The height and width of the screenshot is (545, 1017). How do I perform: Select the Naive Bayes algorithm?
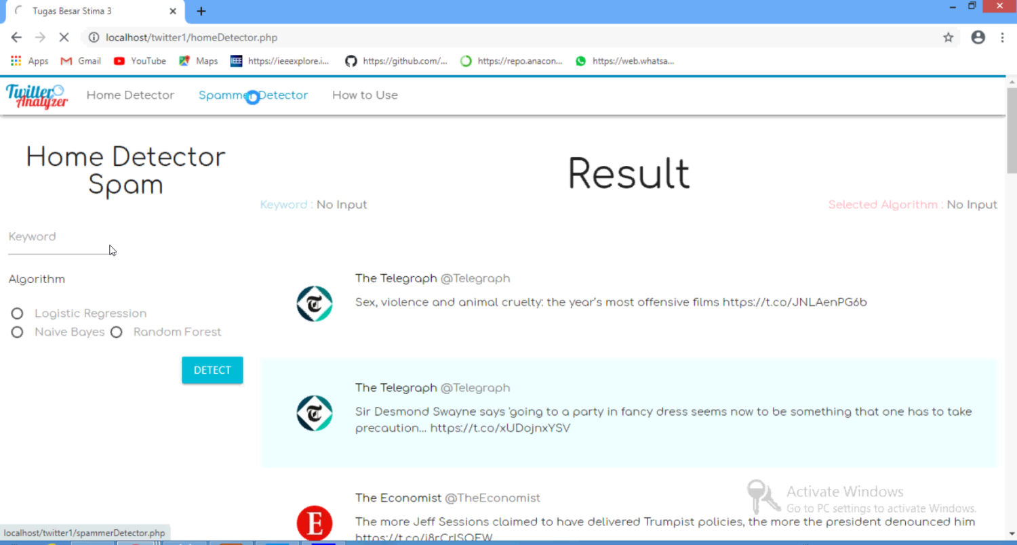[17, 332]
